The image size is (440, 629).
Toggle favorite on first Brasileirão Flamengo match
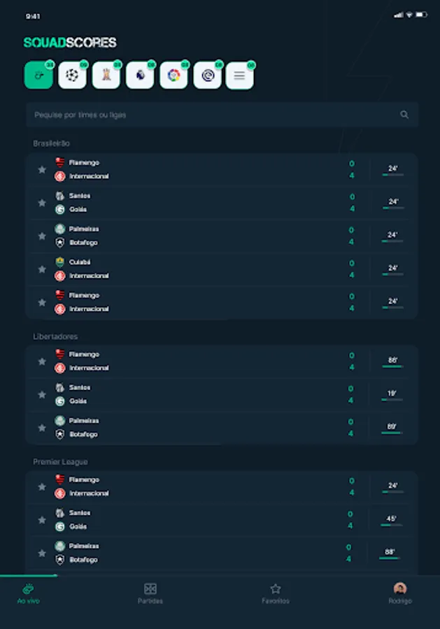tap(42, 170)
